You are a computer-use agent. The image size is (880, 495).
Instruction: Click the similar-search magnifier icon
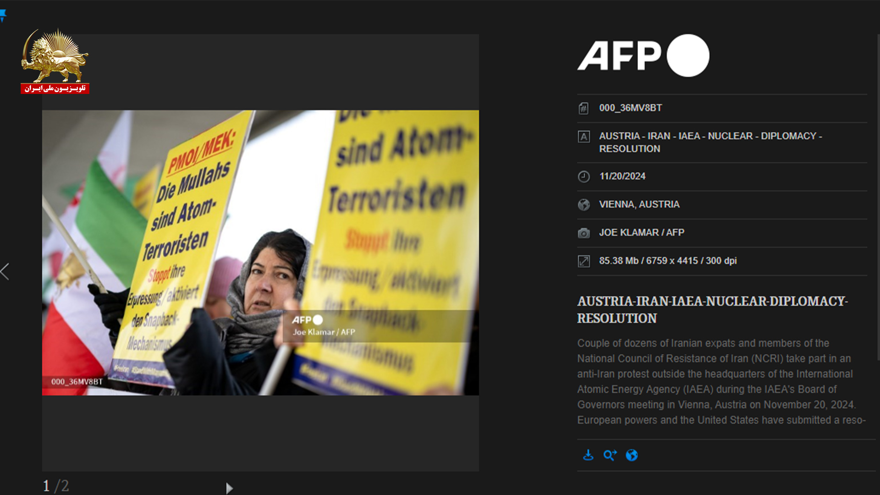tap(610, 455)
